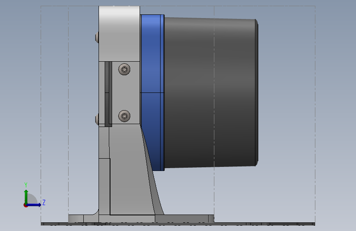356x231 pixels.
Task: Pick the dark vertical slot strip
Action: point(108,94)
